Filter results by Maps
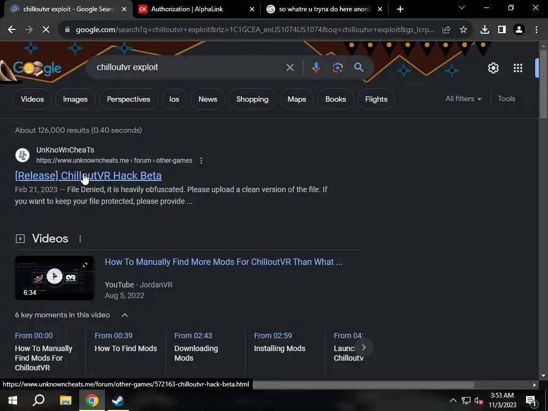The image size is (548, 411). [x=296, y=99]
